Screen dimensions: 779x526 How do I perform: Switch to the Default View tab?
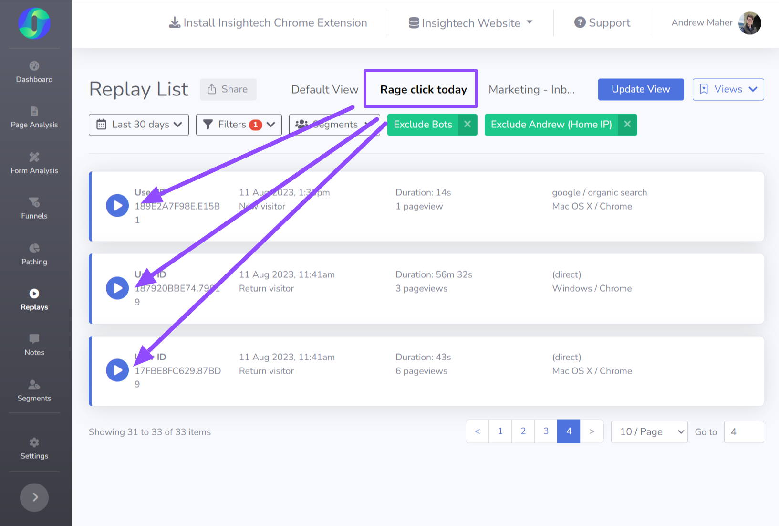[324, 90]
